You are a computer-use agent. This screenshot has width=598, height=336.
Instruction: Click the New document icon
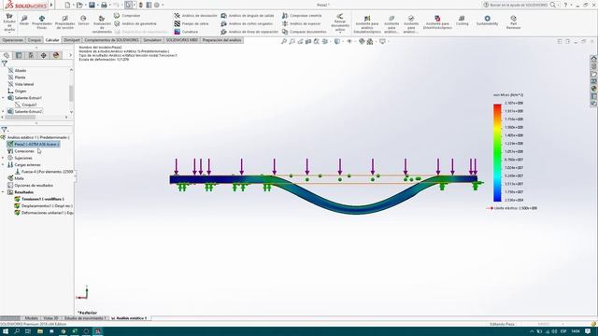[x=67, y=5]
